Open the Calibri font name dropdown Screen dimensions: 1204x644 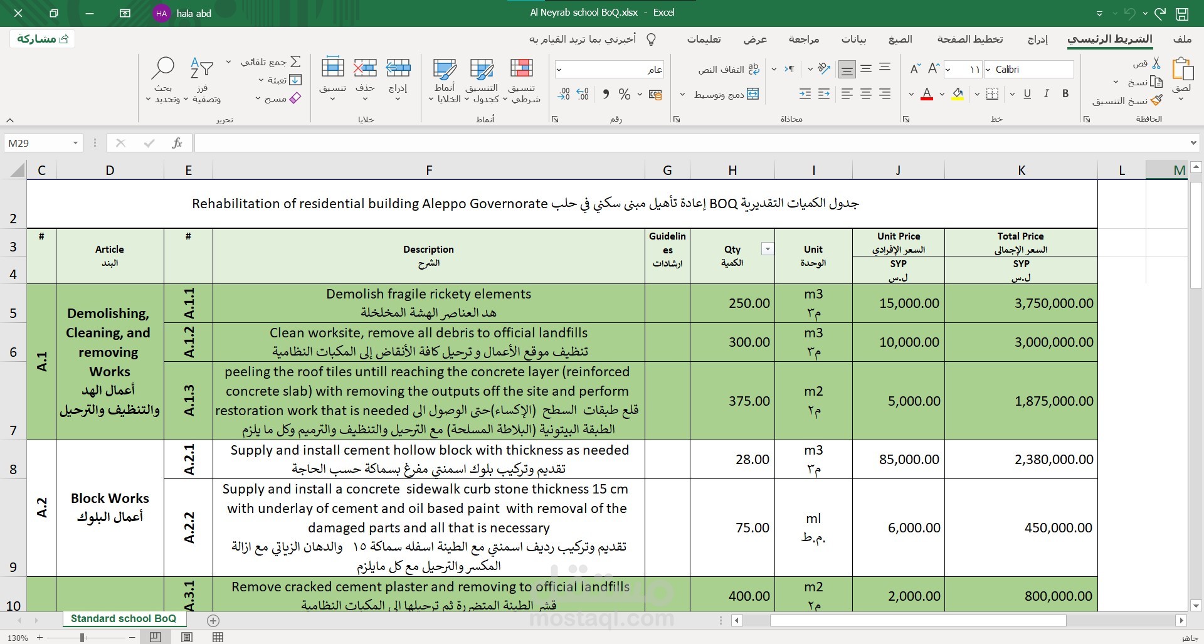(x=988, y=70)
